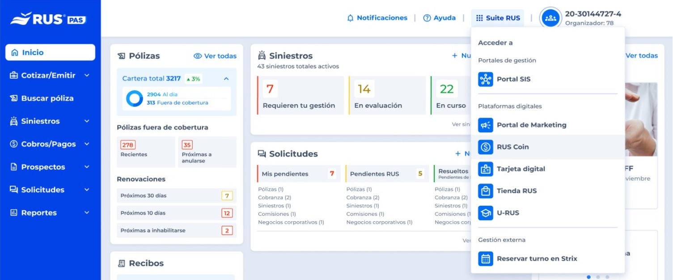Click the Tienda RUS shopping bag icon
Viewport: 673px width, 280px height.
point(485,191)
